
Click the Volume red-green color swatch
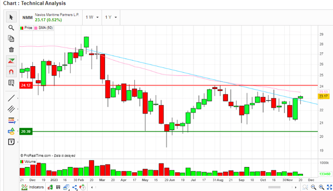click(x=22, y=162)
